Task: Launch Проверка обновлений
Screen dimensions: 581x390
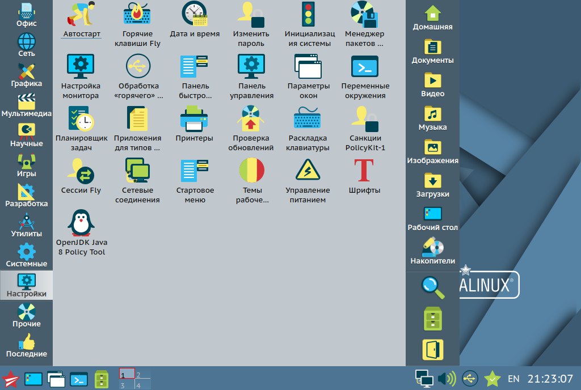Action: point(251,129)
